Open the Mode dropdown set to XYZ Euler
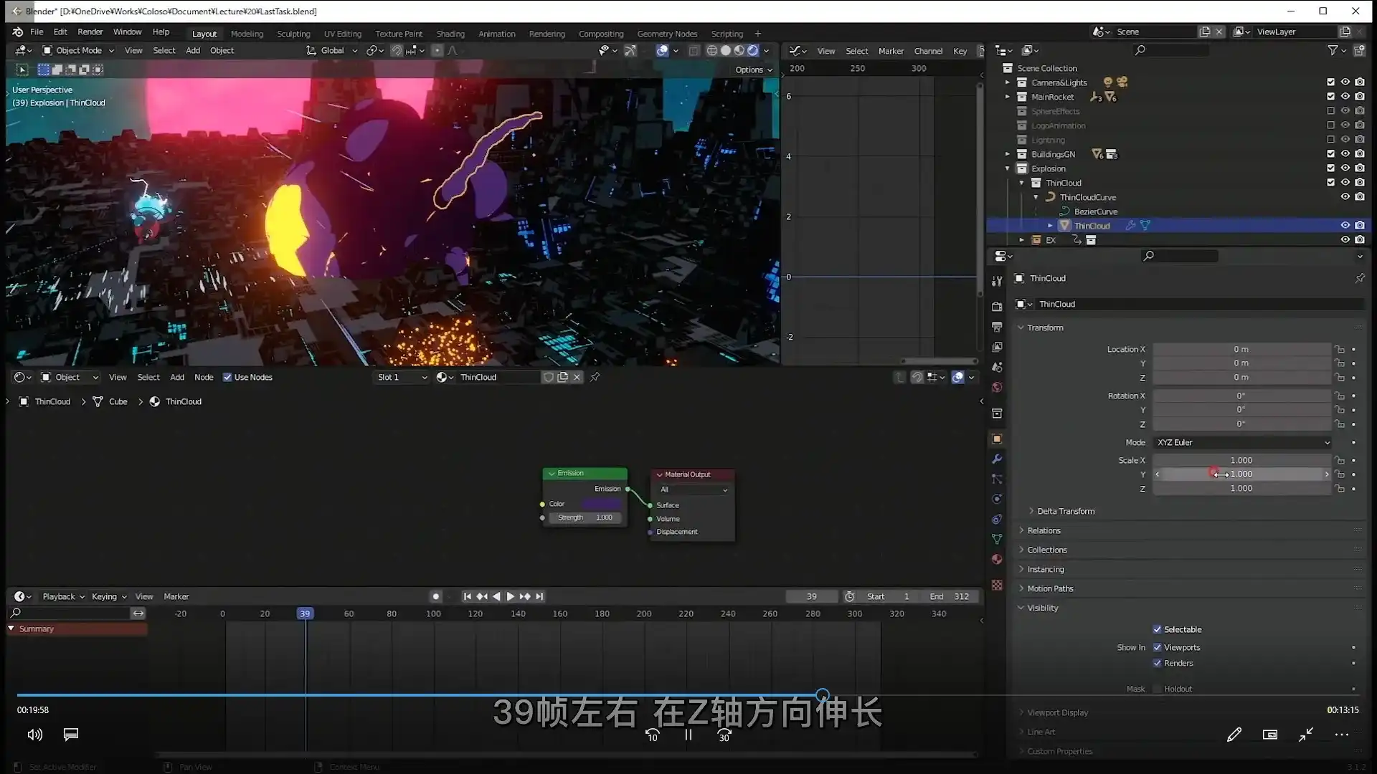Viewport: 1377px width, 774px height. (1243, 442)
